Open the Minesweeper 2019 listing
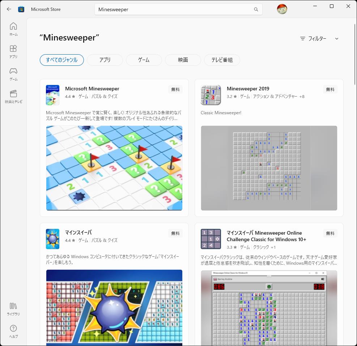Screen dimensions: 357x346 coord(248,89)
